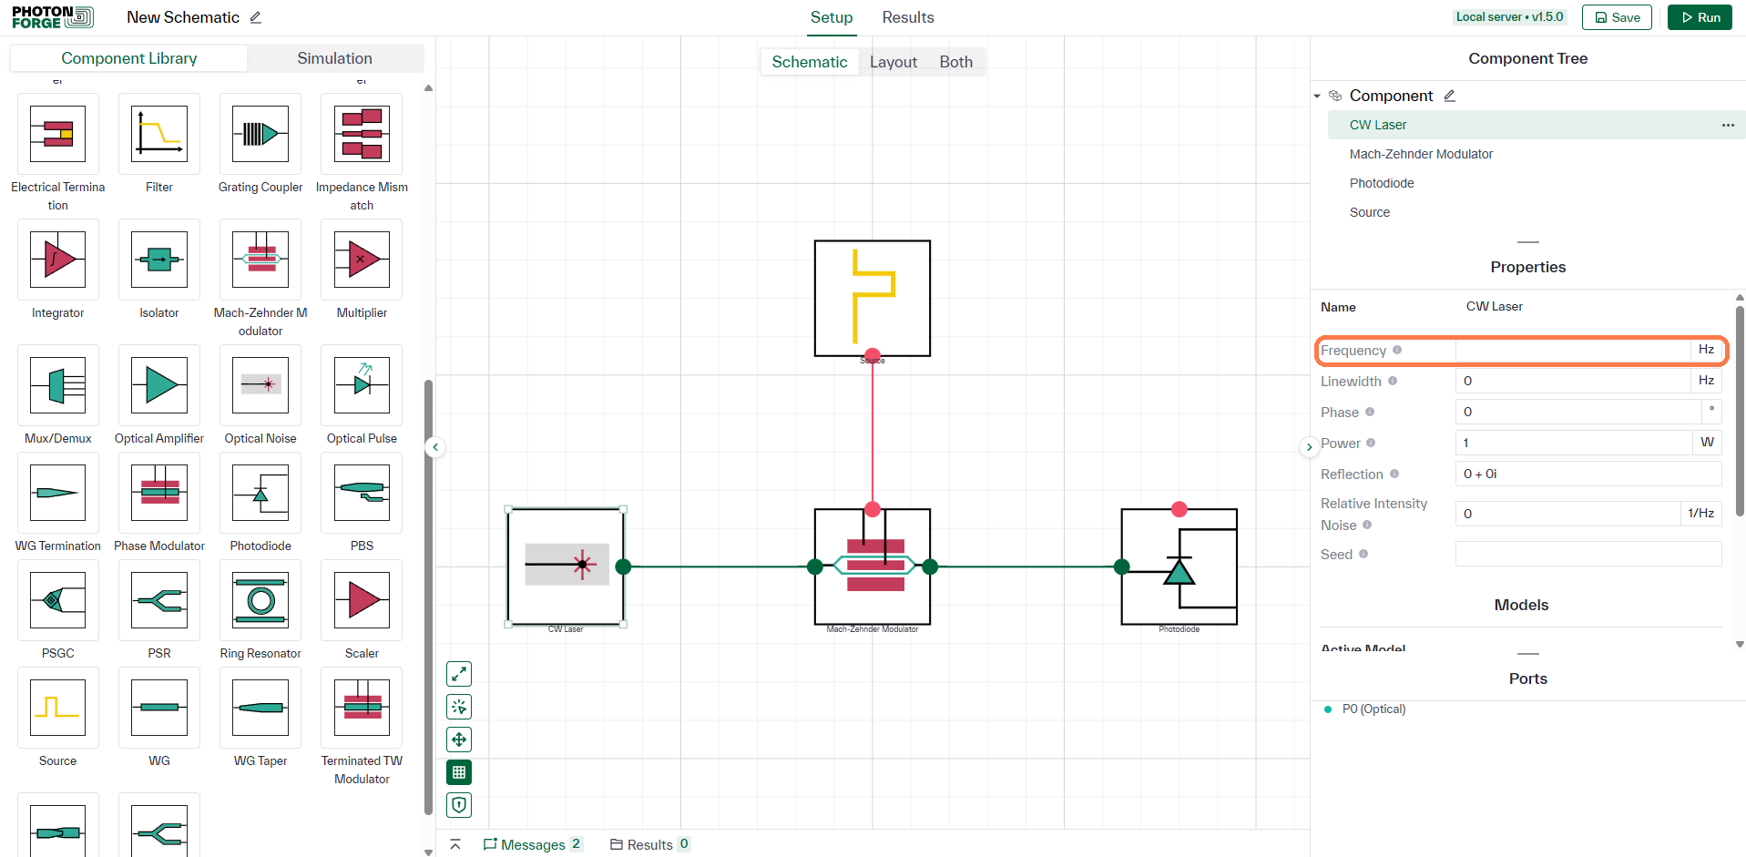1746x857 pixels.
Task: Edit the Power value field
Action: click(1573, 443)
